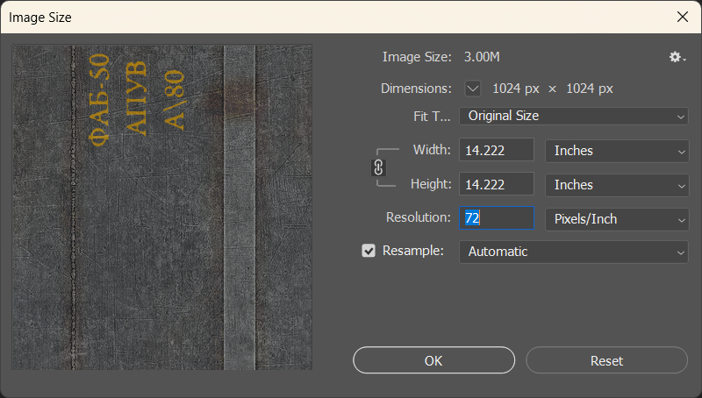702x398 pixels.
Task: Open the Width units Inches dropdown
Action: coord(617,151)
